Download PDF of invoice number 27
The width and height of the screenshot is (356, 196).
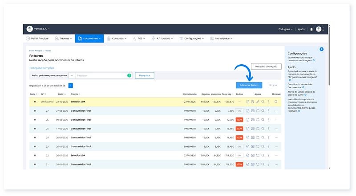[247, 111]
